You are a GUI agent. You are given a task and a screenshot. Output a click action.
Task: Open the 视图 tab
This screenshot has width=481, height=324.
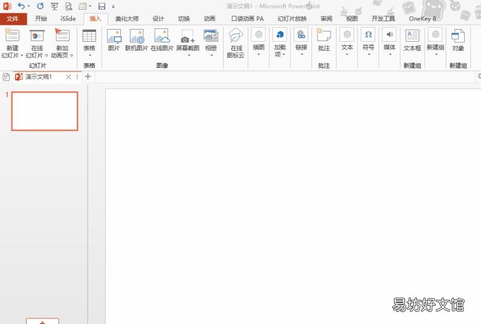352,19
